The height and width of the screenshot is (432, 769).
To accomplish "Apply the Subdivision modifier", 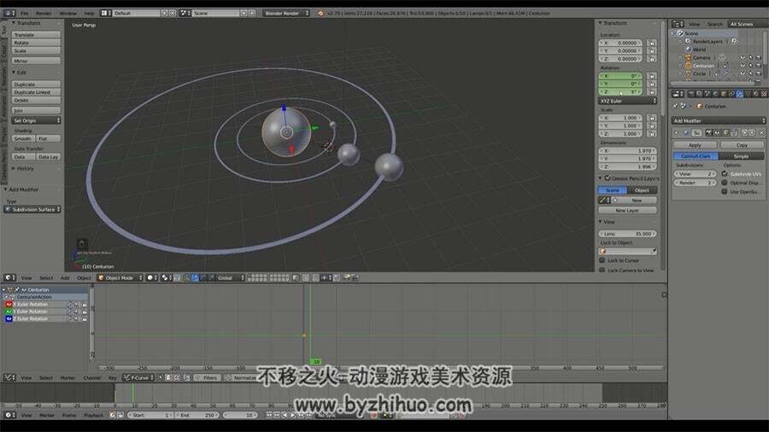I will point(695,145).
